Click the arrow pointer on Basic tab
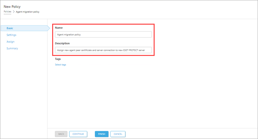This screenshot has width=258, height=139. click(x=48, y=28)
